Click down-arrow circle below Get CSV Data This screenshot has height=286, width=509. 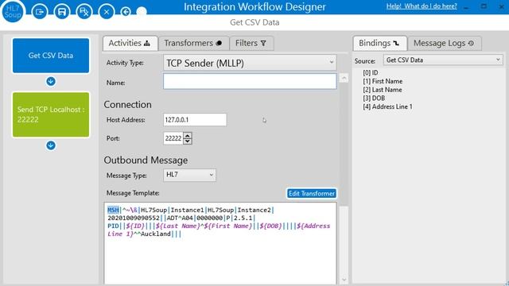[51, 81]
